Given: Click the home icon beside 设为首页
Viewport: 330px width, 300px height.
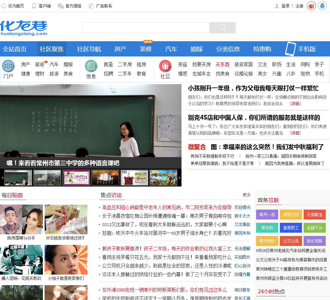Looking at the screenshot, I should [x=3, y=6].
